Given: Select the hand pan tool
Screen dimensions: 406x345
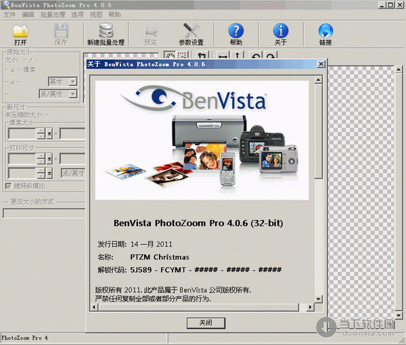Looking at the screenshot, I should click(x=170, y=55).
